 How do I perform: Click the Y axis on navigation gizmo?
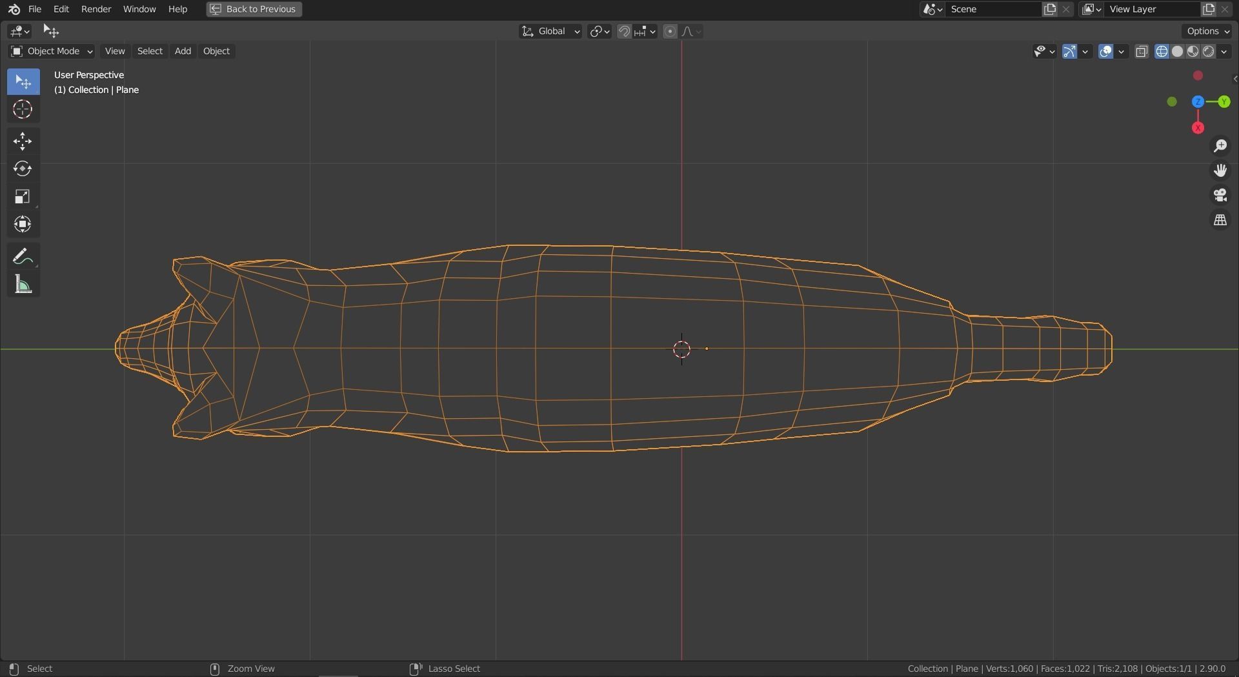(1224, 101)
